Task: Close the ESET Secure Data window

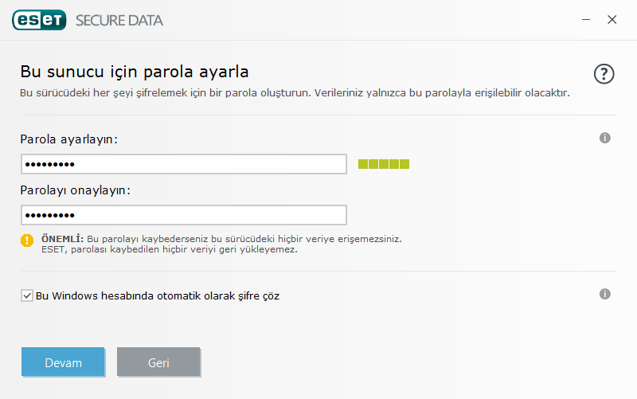Action: click(x=612, y=20)
